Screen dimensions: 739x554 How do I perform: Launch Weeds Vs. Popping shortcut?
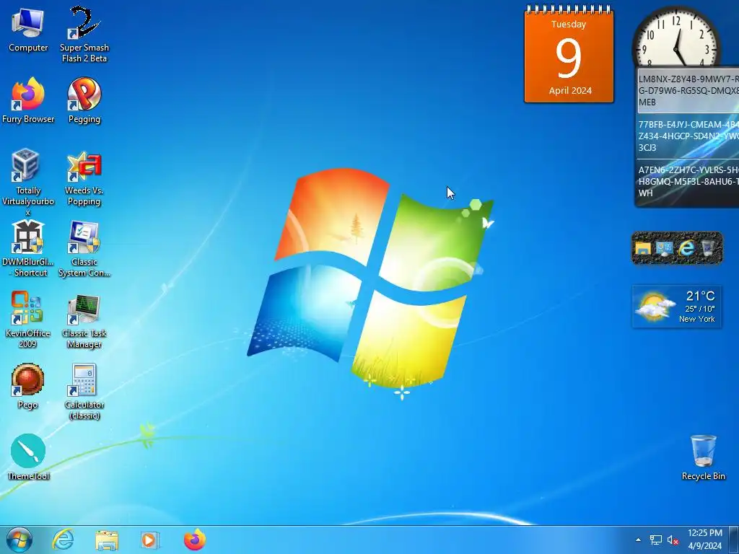(84, 178)
